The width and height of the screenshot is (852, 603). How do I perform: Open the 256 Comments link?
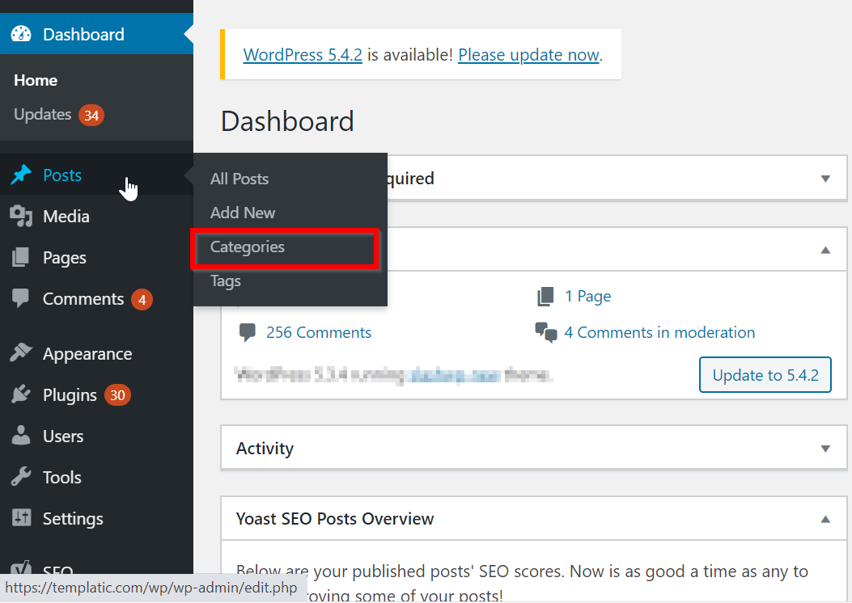click(x=319, y=332)
